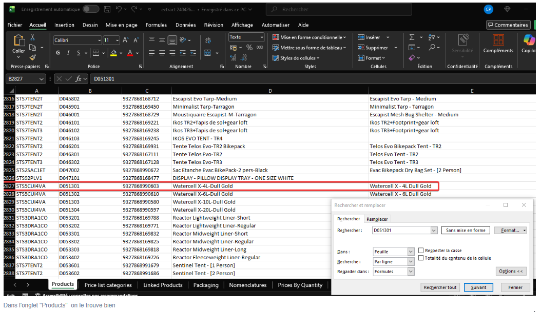Toggle underline with the S icon
The width and height of the screenshot is (541, 312).
79,53
